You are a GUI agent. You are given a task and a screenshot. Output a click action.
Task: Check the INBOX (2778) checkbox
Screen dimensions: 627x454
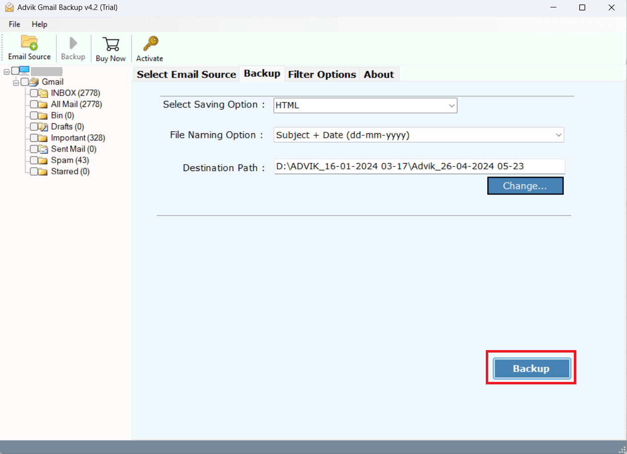pyautogui.click(x=33, y=93)
